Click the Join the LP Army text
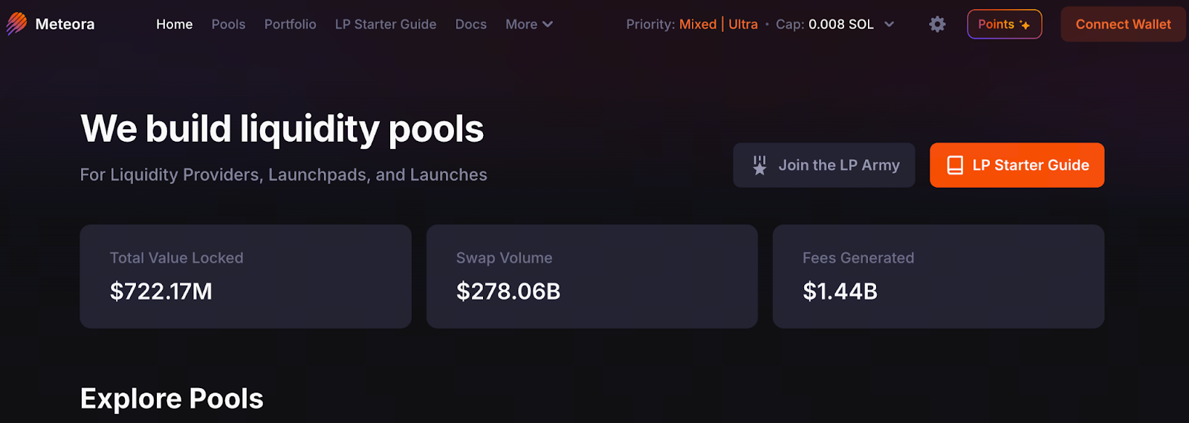The width and height of the screenshot is (1189, 423). (x=839, y=165)
